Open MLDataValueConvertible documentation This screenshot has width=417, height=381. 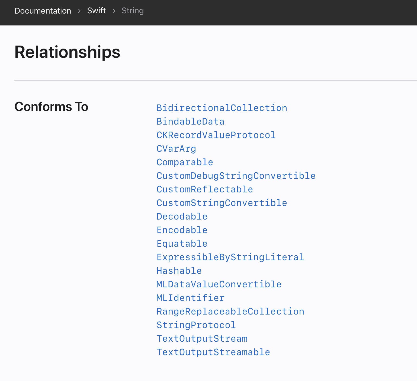[x=219, y=284]
